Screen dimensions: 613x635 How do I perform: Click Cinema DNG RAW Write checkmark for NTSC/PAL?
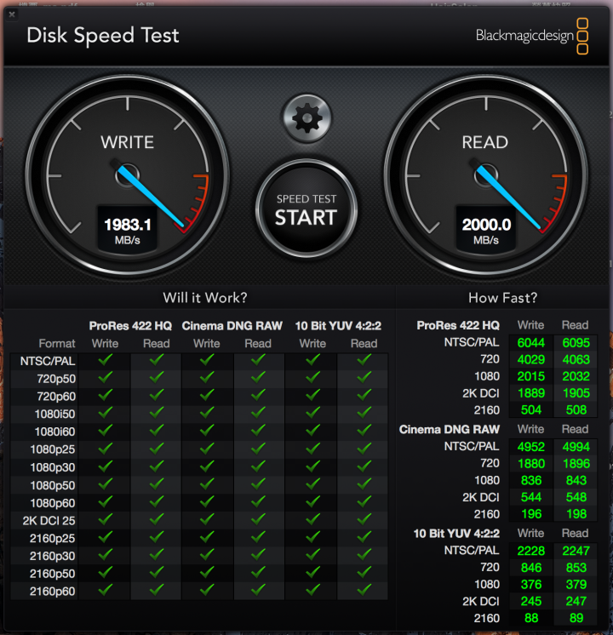pyautogui.click(x=207, y=359)
